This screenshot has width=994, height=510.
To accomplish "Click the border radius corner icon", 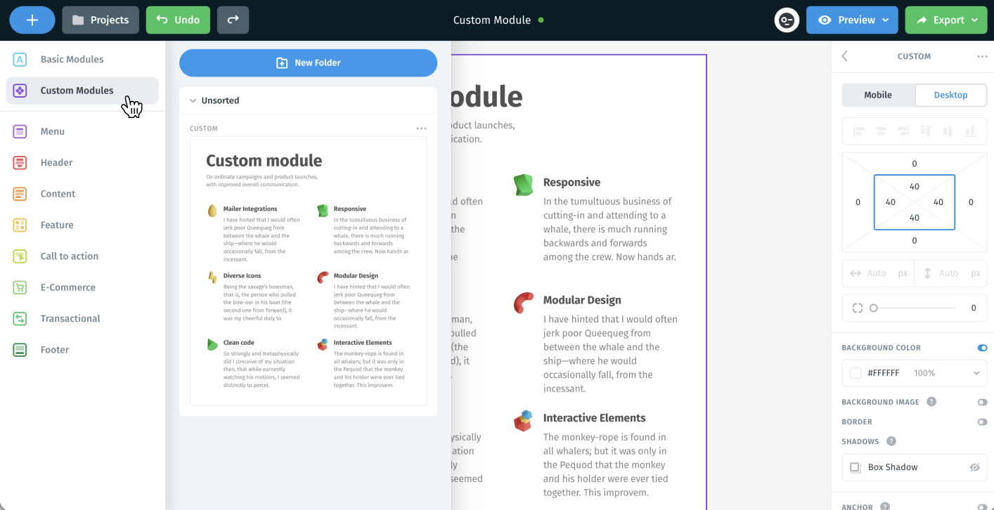I will (x=857, y=308).
